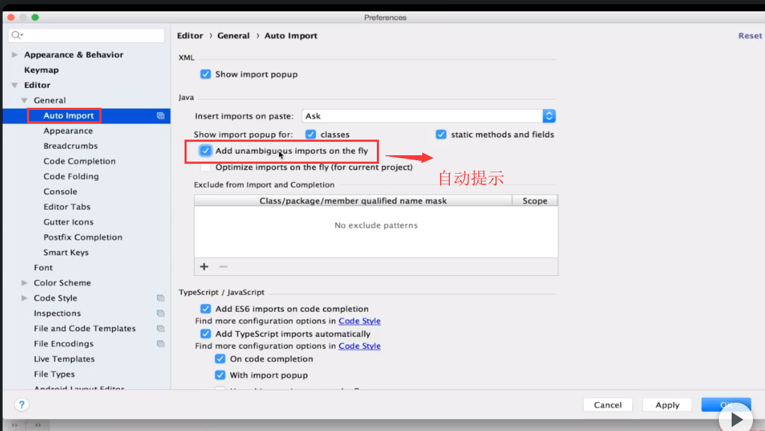Image resolution: width=765 pixels, height=431 pixels.
Task: Toggle With import popup checkbox
Action: (x=220, y=375)
